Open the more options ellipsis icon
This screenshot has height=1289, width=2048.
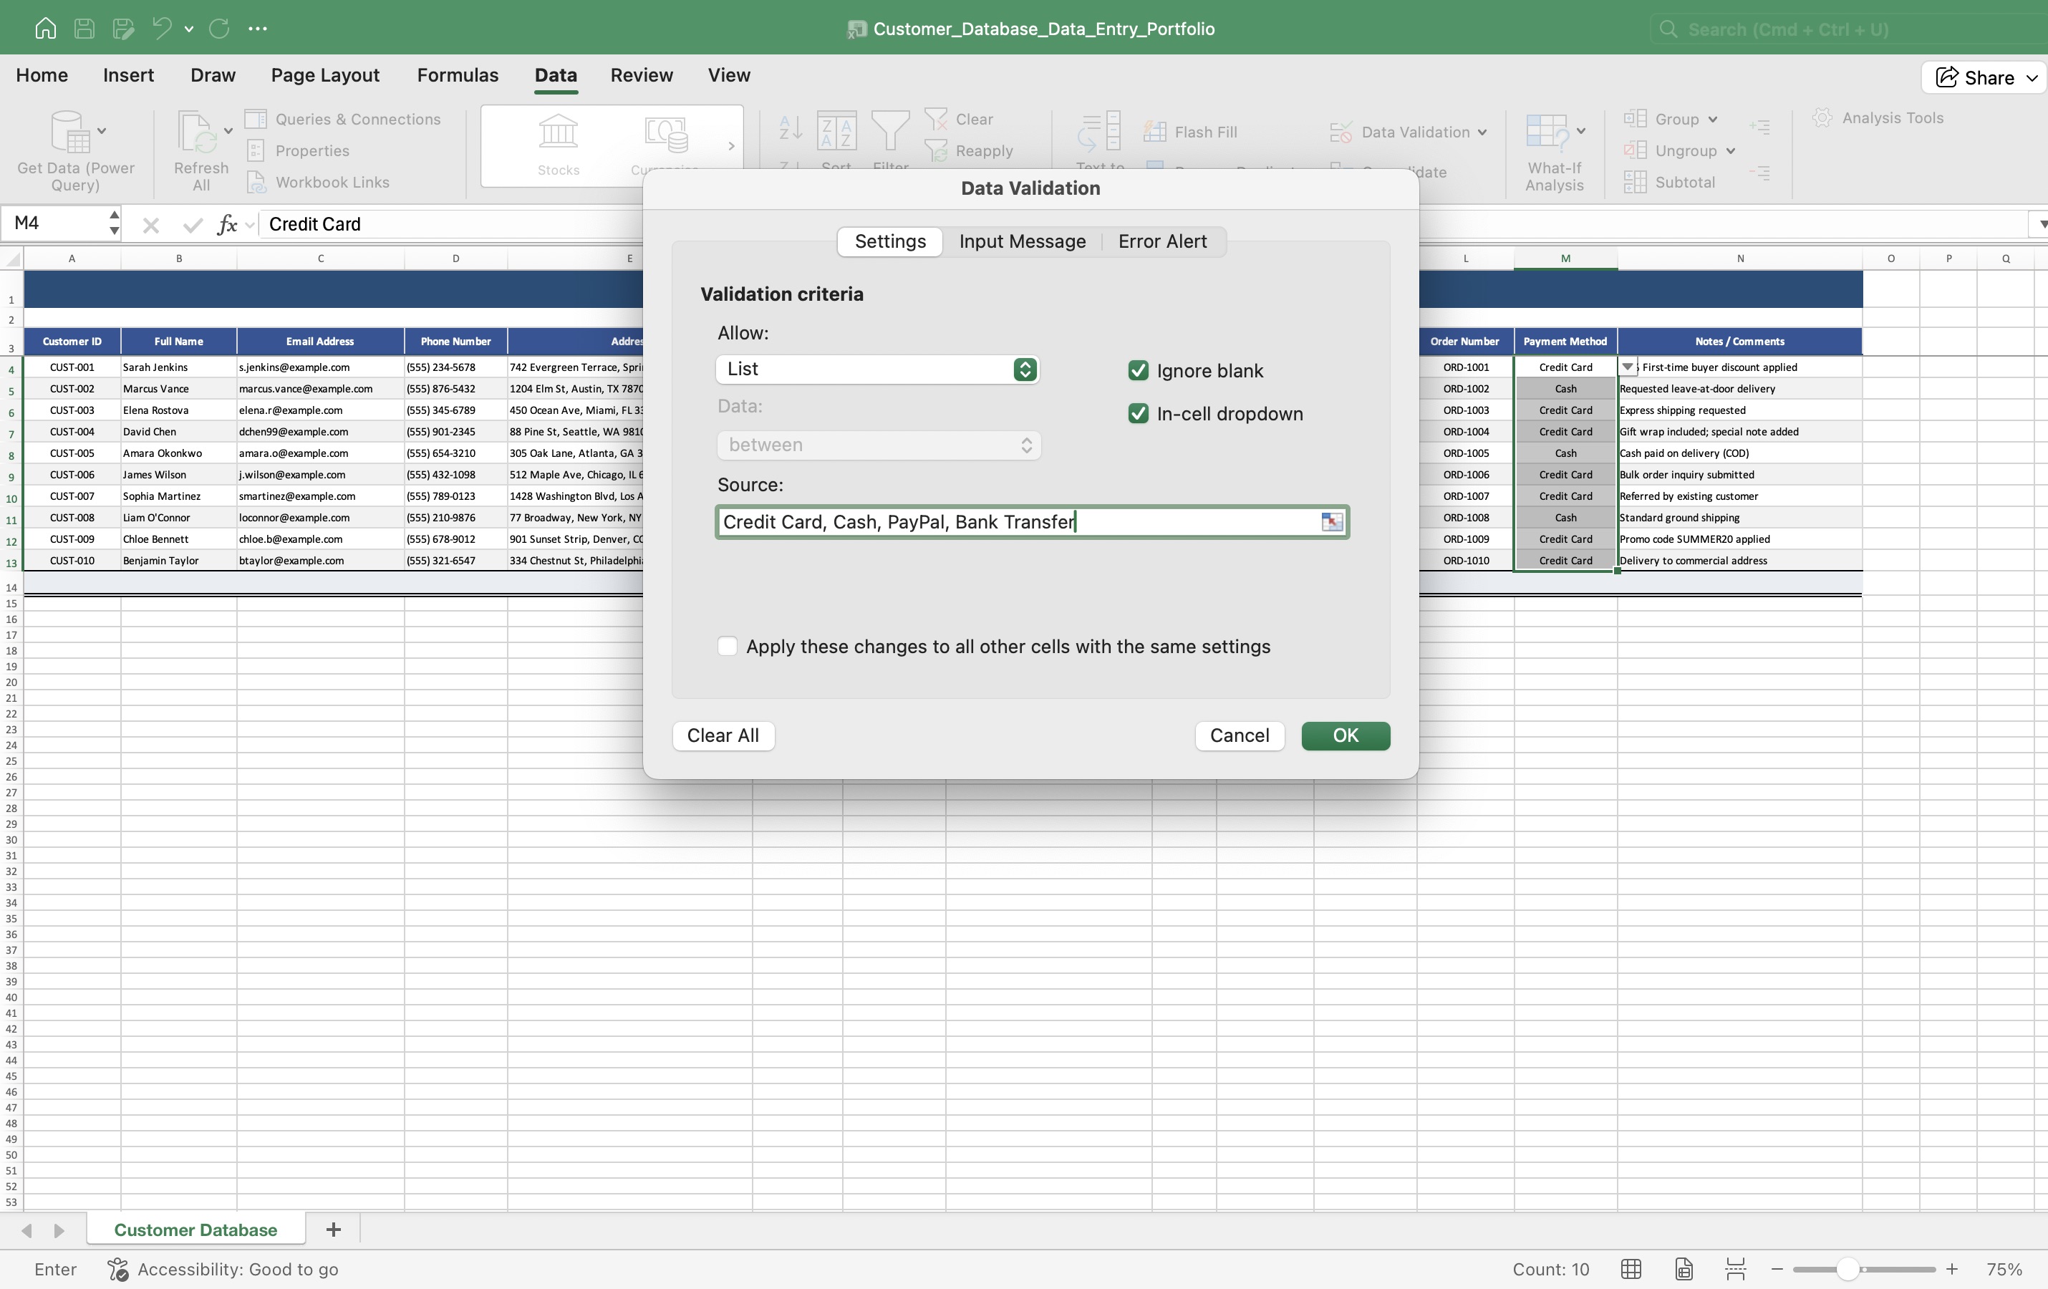(258, 28)
